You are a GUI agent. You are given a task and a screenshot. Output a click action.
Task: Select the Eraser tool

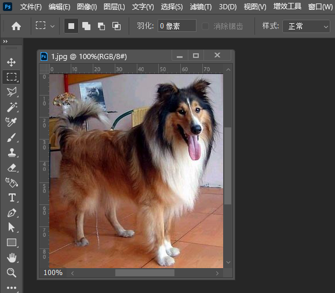12,168
